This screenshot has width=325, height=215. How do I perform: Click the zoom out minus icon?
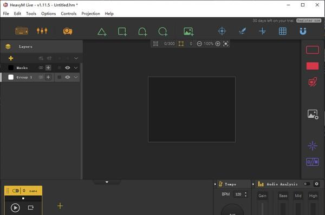tap(199, 44)
